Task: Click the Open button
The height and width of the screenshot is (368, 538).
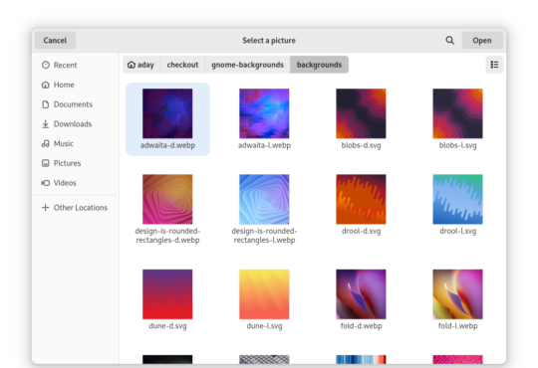Action: point(482,41)
